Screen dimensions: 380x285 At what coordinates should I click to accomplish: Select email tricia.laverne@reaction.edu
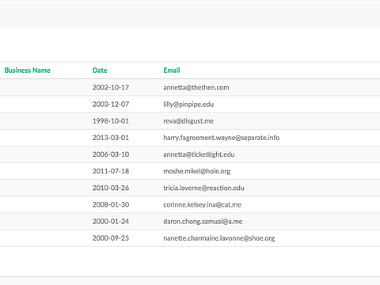click(203, 188)
